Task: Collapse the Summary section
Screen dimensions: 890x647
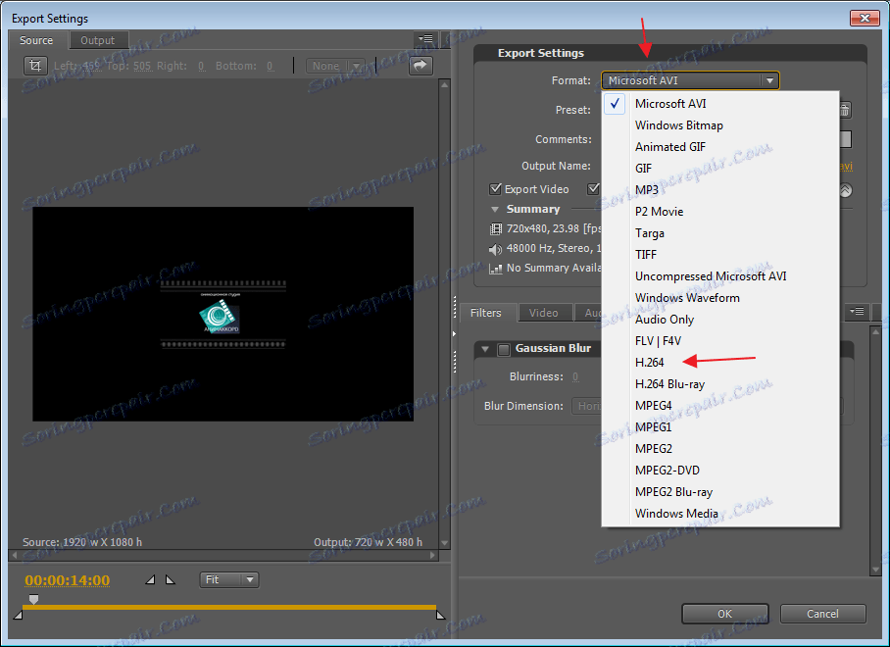Action: pyautogui.click(x=495, y=208)
